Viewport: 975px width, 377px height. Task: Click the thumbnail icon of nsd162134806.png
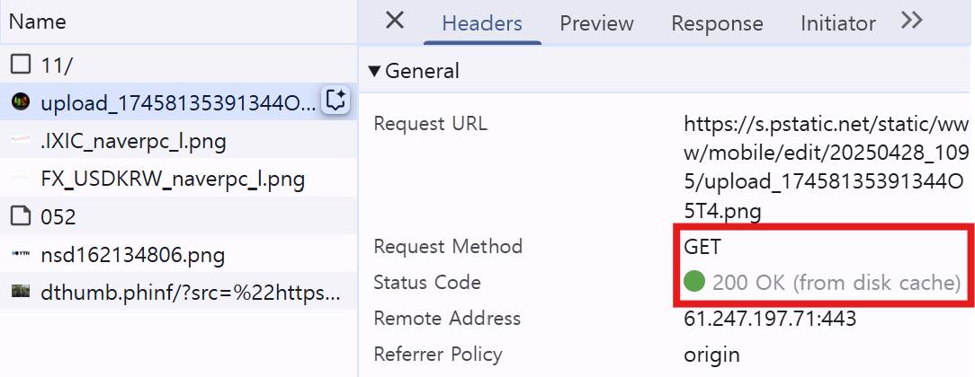pyautogui.click(x=22, y=254)
